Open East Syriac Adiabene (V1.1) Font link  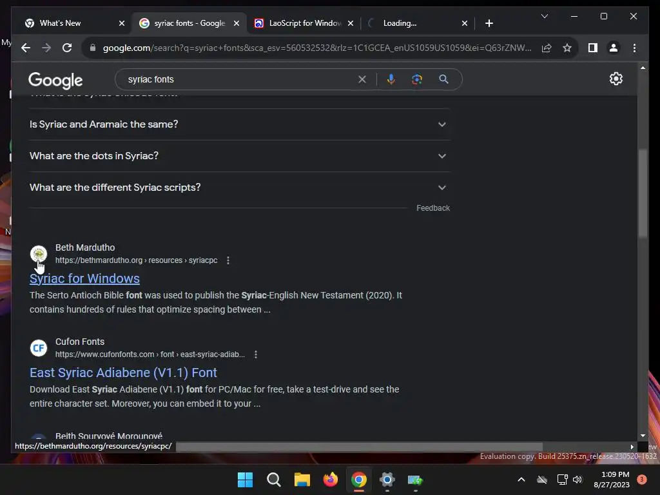[x=123, y=373]
